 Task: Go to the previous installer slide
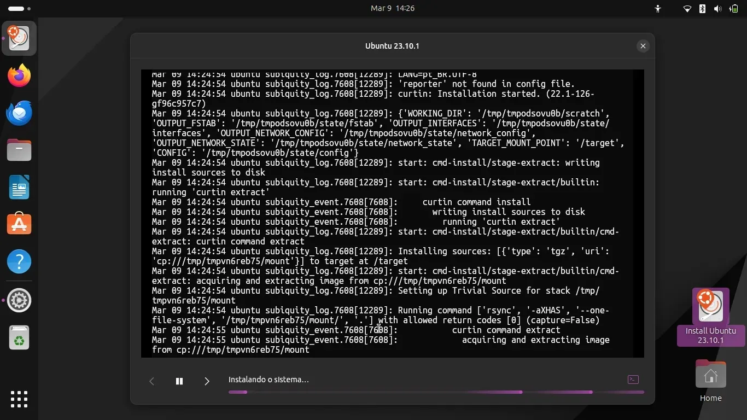tap(152, 381)
